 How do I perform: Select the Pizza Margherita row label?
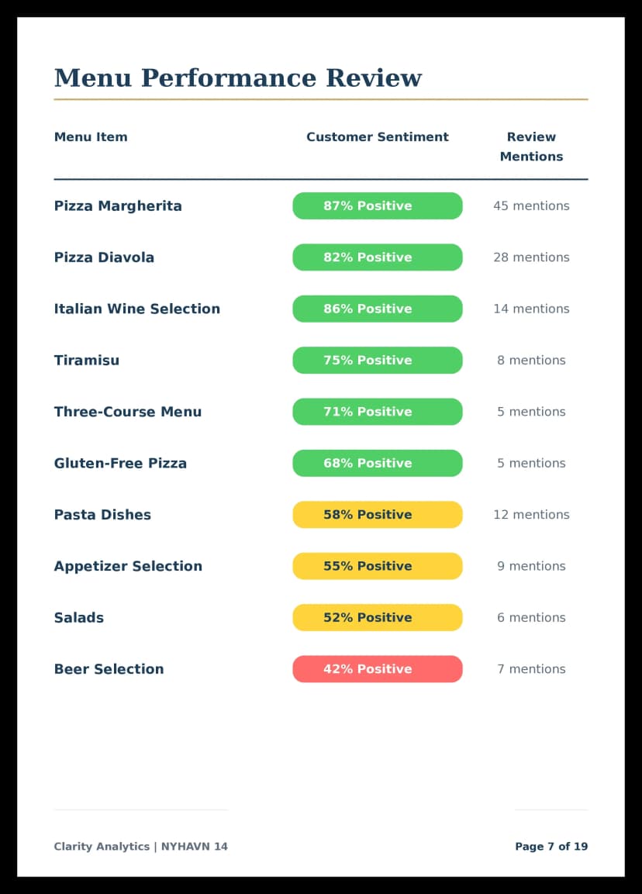tap(118, 206)
